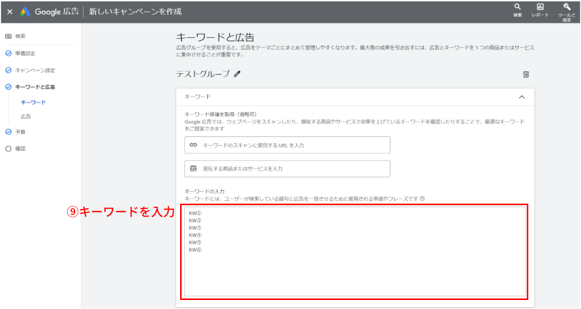
Task: Click the キーワードと広告 page heading
Action: point(215,38)
